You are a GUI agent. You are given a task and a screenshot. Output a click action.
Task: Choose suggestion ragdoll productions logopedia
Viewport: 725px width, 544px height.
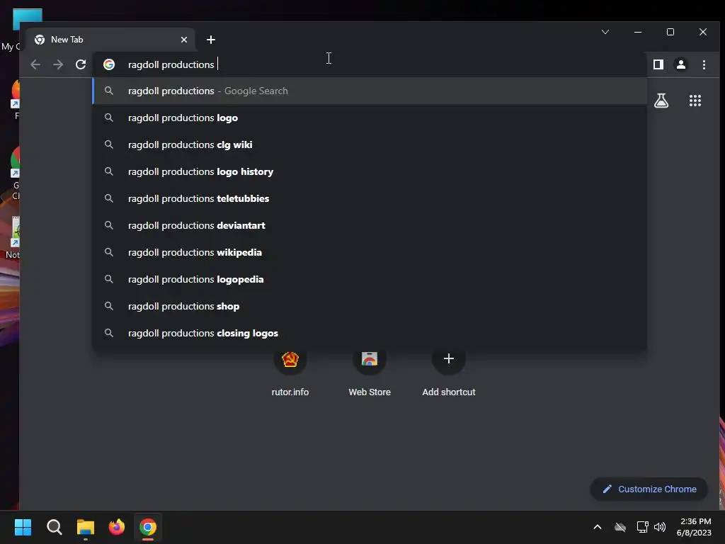coord(370,279)
